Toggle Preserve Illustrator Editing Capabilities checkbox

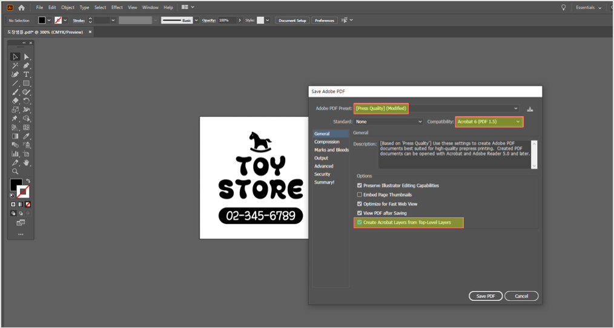(x=360, y=186)
